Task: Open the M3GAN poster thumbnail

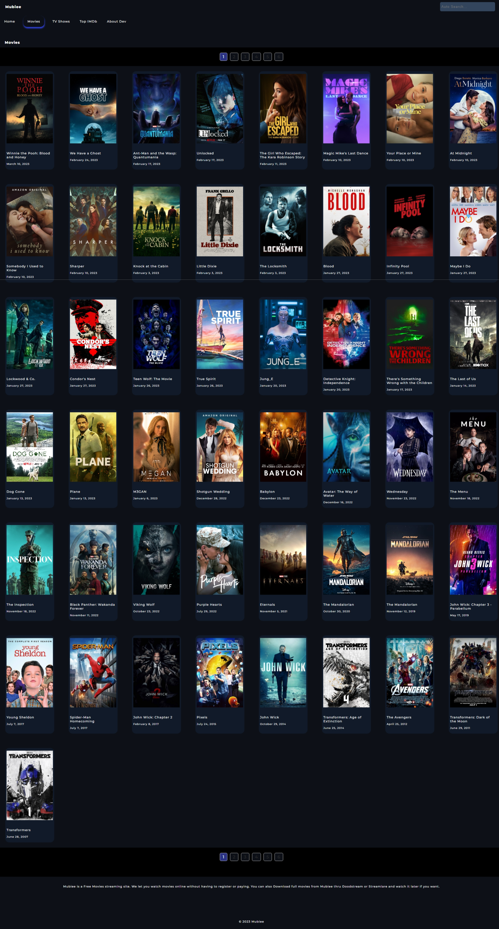Action: pos(157,447)
